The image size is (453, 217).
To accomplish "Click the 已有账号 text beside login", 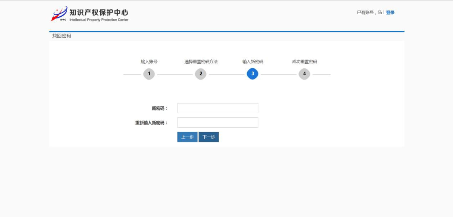I will coord(366,13).
